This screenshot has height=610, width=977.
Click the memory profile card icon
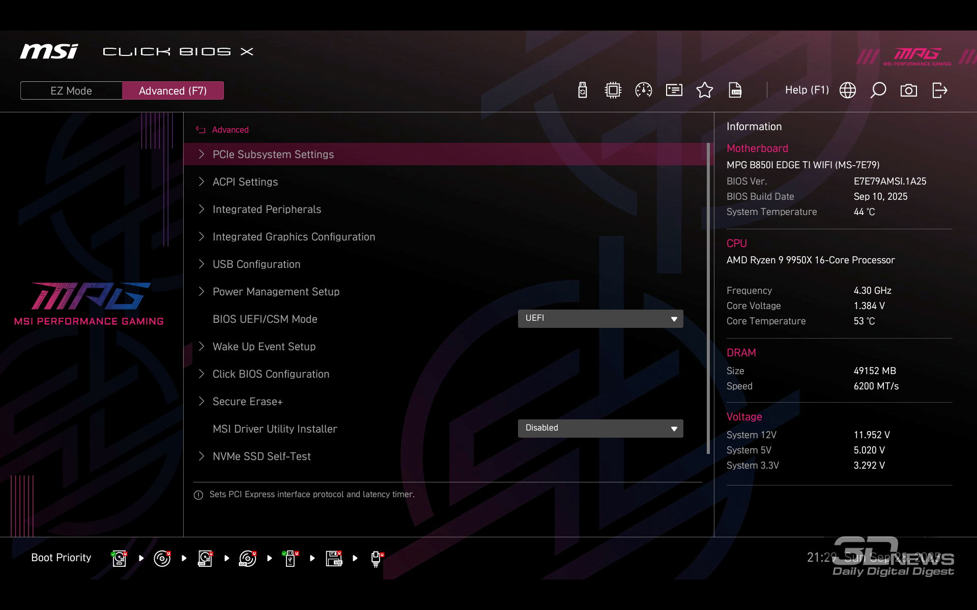[674, 90]
